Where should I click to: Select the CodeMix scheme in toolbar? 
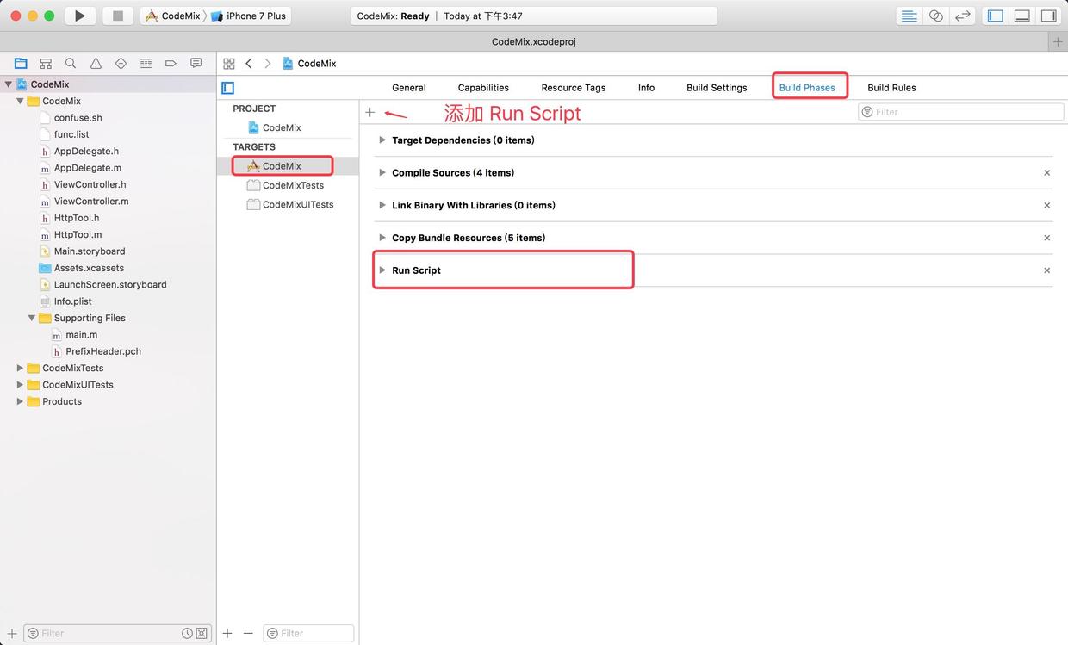[x=173, y=16]
